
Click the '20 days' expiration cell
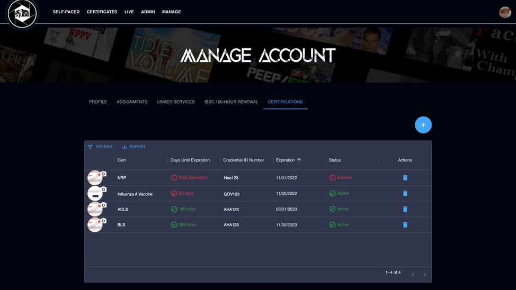(186, 193)
